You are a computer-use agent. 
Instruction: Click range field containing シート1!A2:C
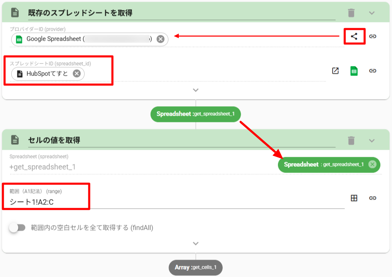point(174,202)
